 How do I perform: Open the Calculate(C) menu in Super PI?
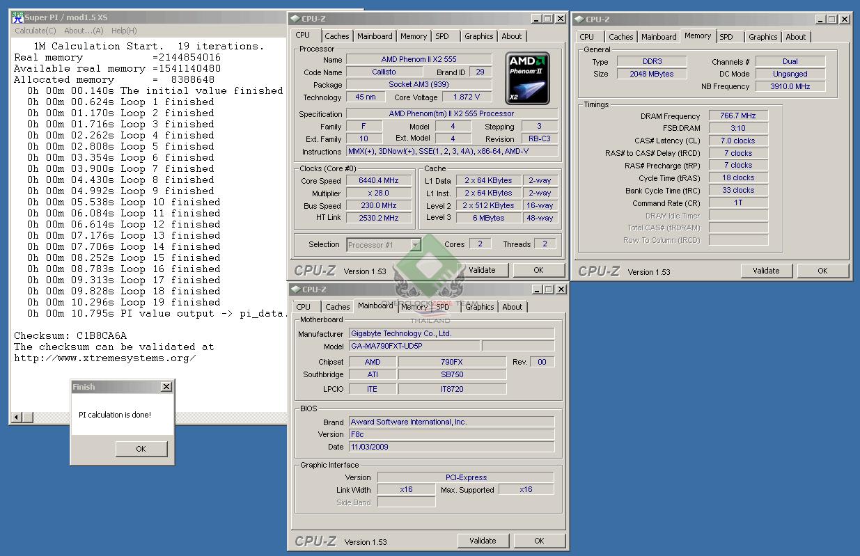pos(36,31)
